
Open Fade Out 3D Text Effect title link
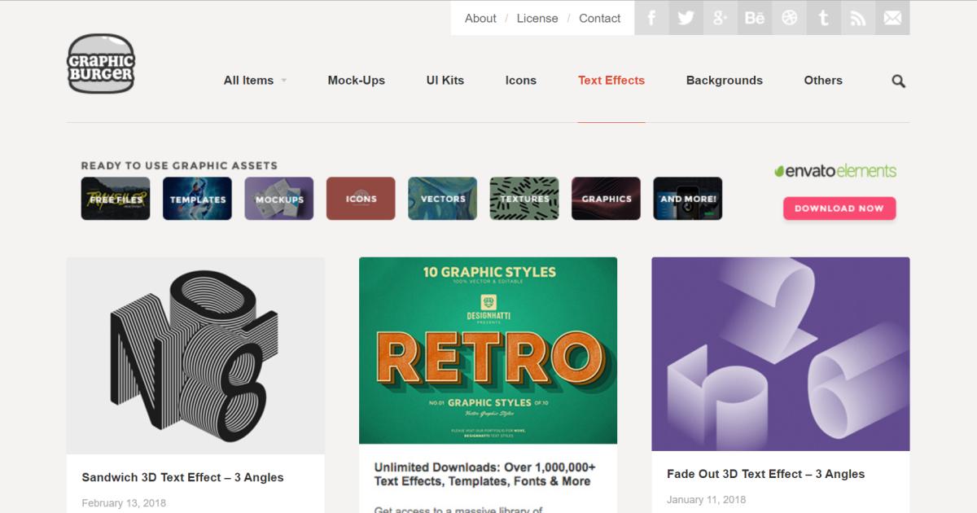pyautogui.click(x=766, y=474)
